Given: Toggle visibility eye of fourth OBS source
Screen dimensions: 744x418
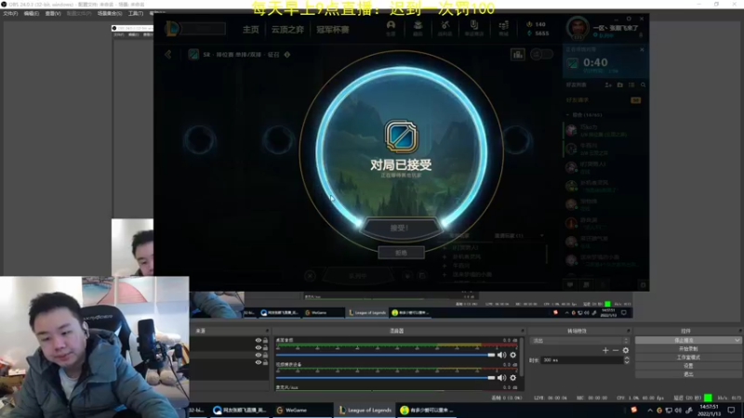Looking at the screenshot, I should (259, 362).
